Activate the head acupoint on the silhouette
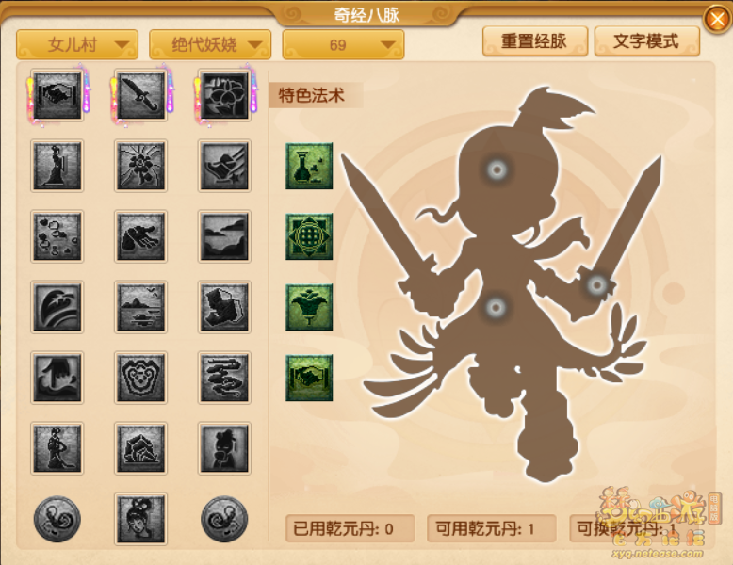 (x=497, y=169)
